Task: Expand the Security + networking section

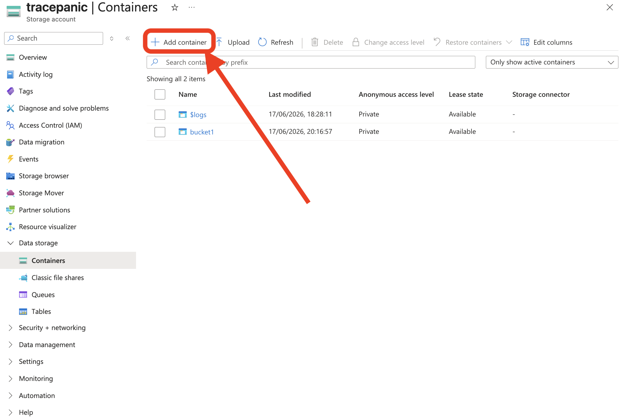Action: (10, 328)
